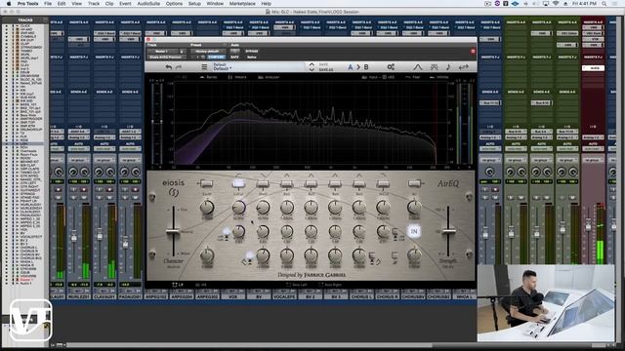Open Notification Center icon in menu bar
This screenshot has width=625, height=351.
(x=616, y=4)
